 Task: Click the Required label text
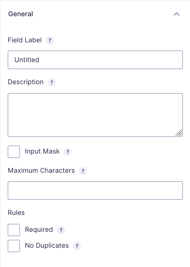39,229
